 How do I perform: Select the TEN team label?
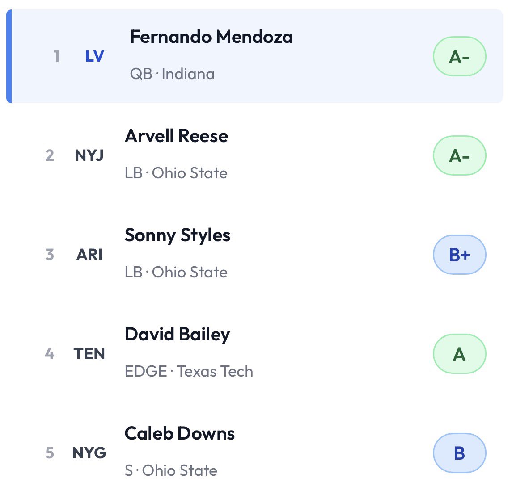point(89,353)
